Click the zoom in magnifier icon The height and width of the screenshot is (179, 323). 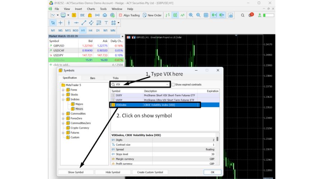click(x=191, y=15)
